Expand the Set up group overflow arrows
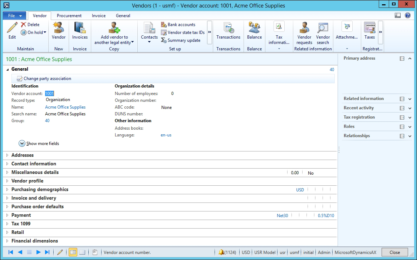Image resolution: width=417 pixels, height=260 pixels. tap(210, 32)
